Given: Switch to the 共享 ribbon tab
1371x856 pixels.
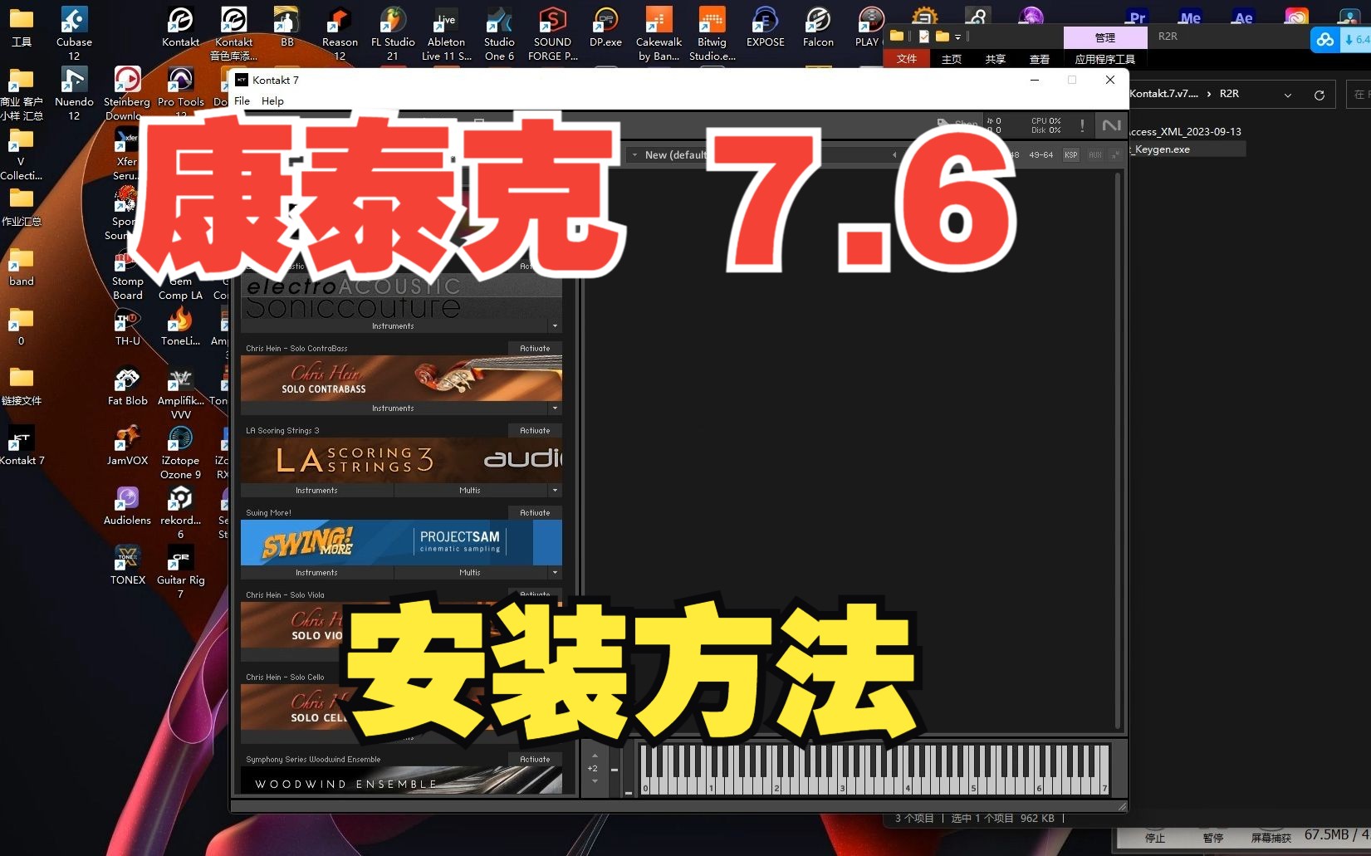Looking at the screenshot, I should point(996,59).
